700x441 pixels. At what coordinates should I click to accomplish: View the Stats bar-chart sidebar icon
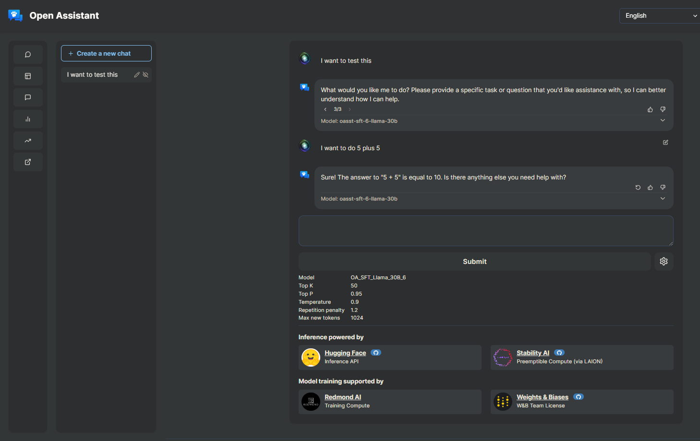pyautogui.click(x=27, y=119)
